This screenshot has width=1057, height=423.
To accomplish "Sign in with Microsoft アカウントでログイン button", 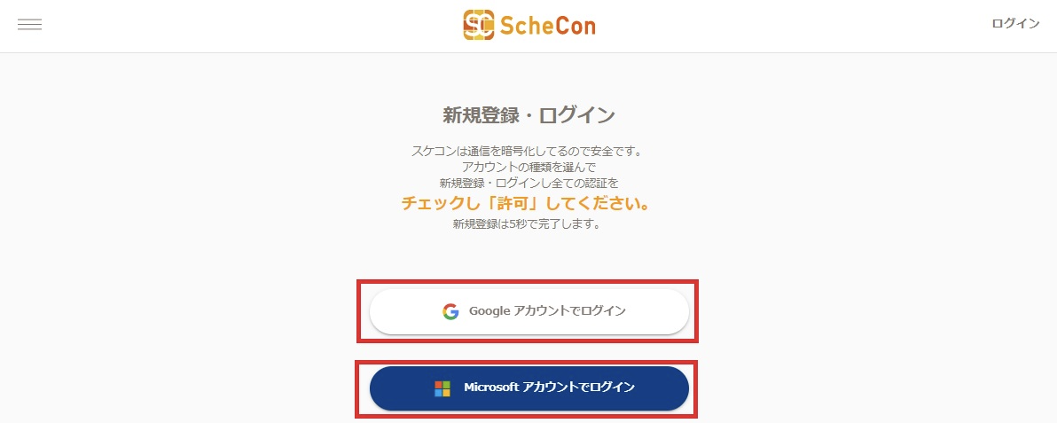I will 529,388.
